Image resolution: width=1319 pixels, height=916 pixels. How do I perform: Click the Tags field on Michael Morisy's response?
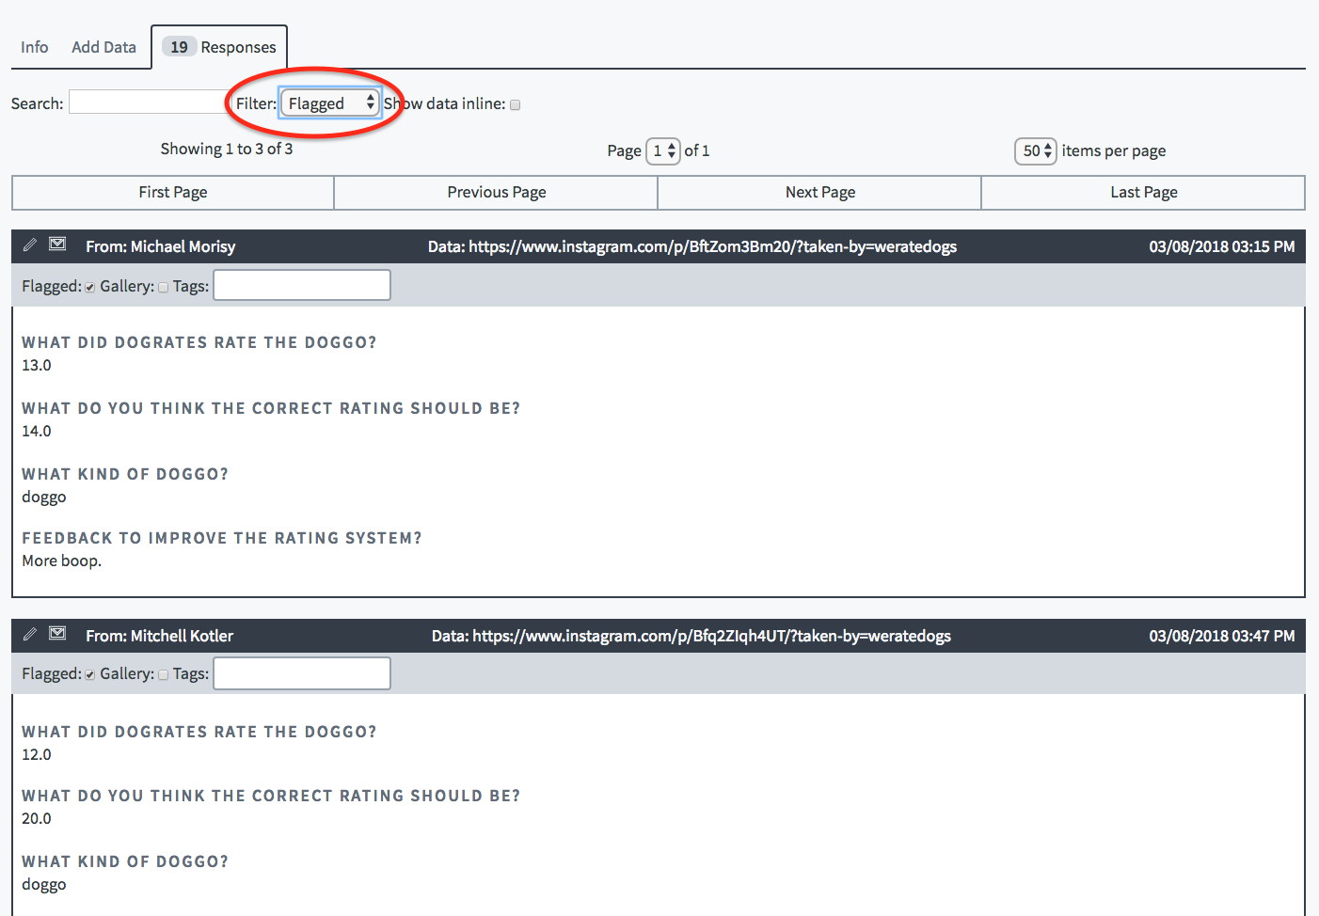pyautogui.click(x=302, y=285)
